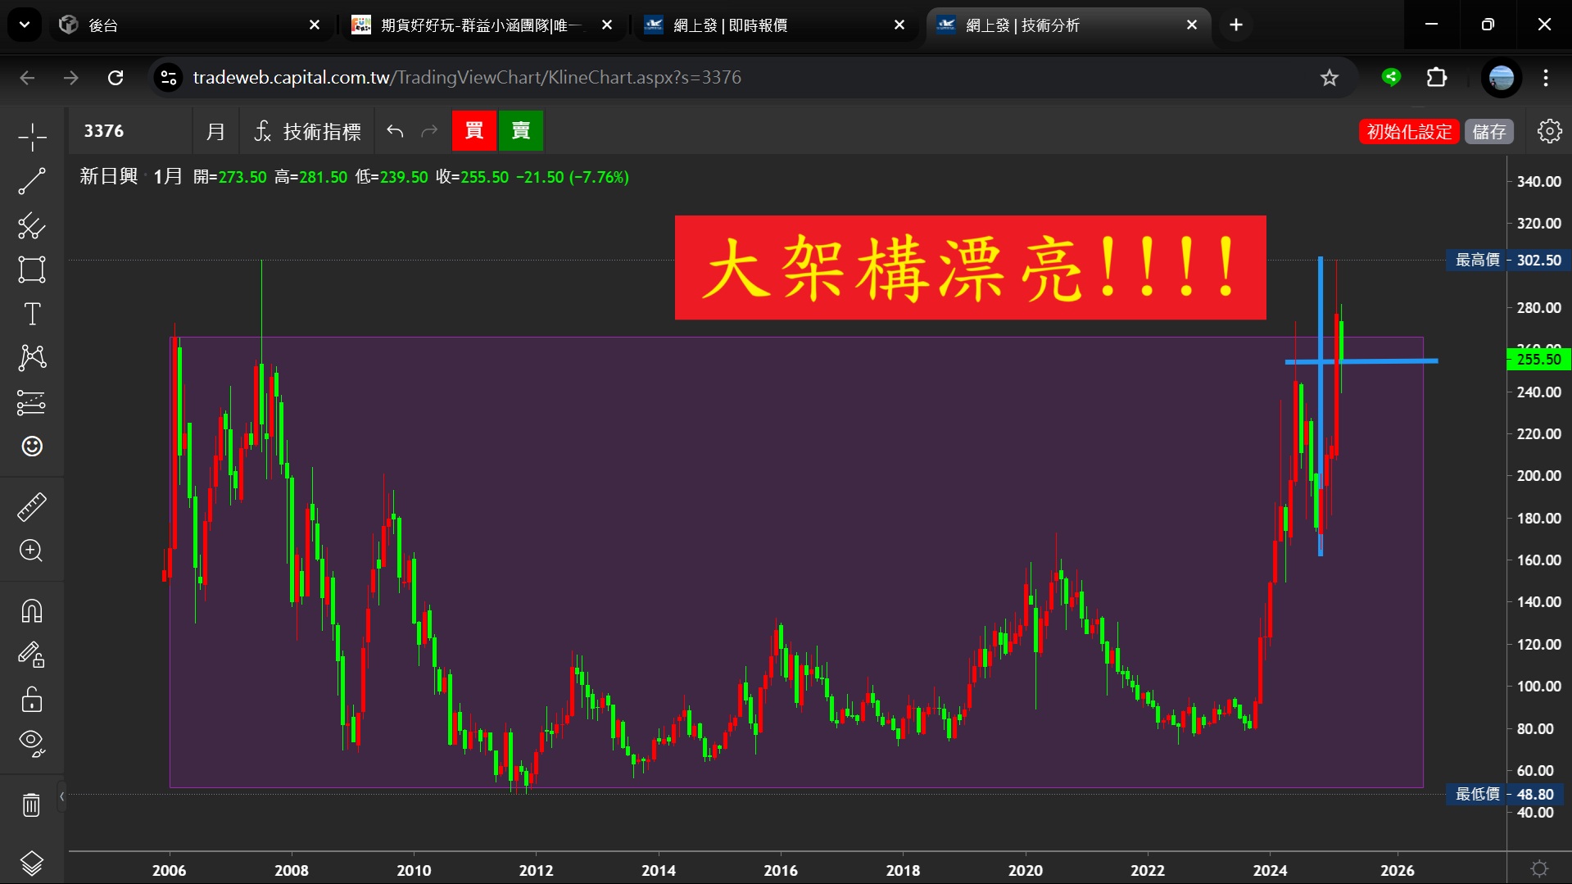
Task: Click the green 255.50 current price label
Action: (x=1538, y=359)
